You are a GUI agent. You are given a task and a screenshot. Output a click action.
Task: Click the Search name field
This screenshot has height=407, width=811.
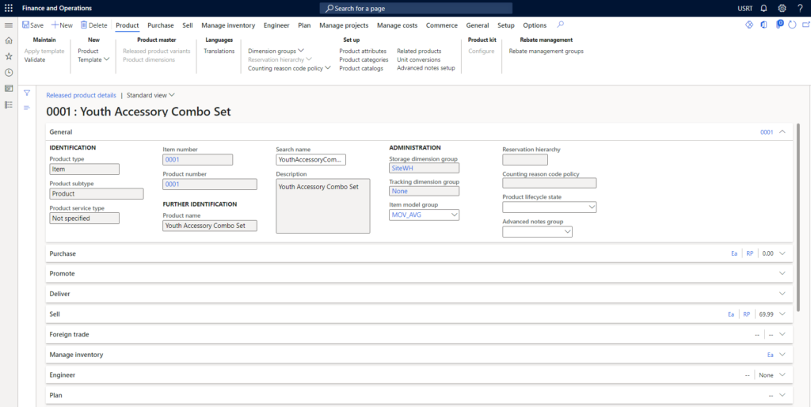point(310,160)
